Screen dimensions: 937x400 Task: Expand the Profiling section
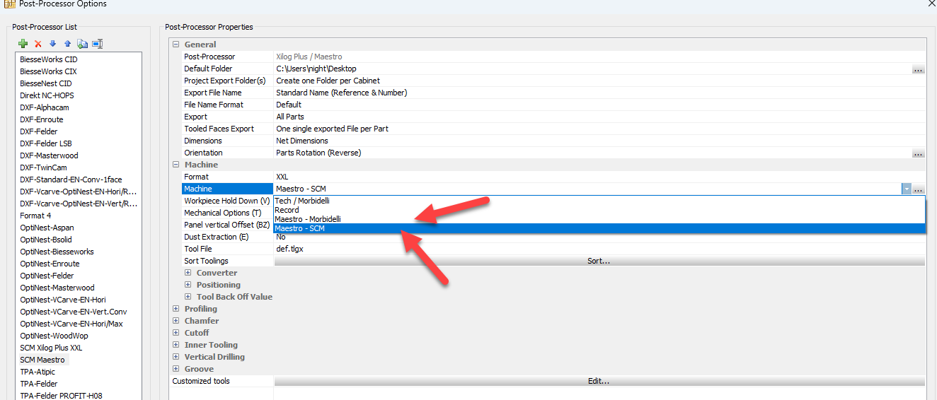click(176, 309)
